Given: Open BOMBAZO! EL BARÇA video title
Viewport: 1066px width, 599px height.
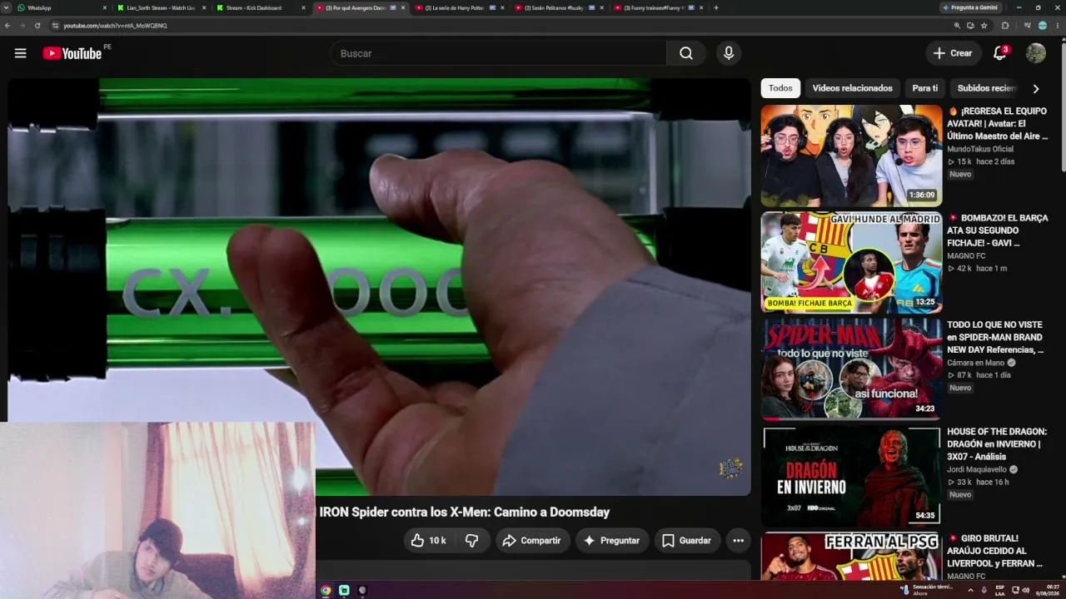Looking at the screenshot, I should coord(998,230).
